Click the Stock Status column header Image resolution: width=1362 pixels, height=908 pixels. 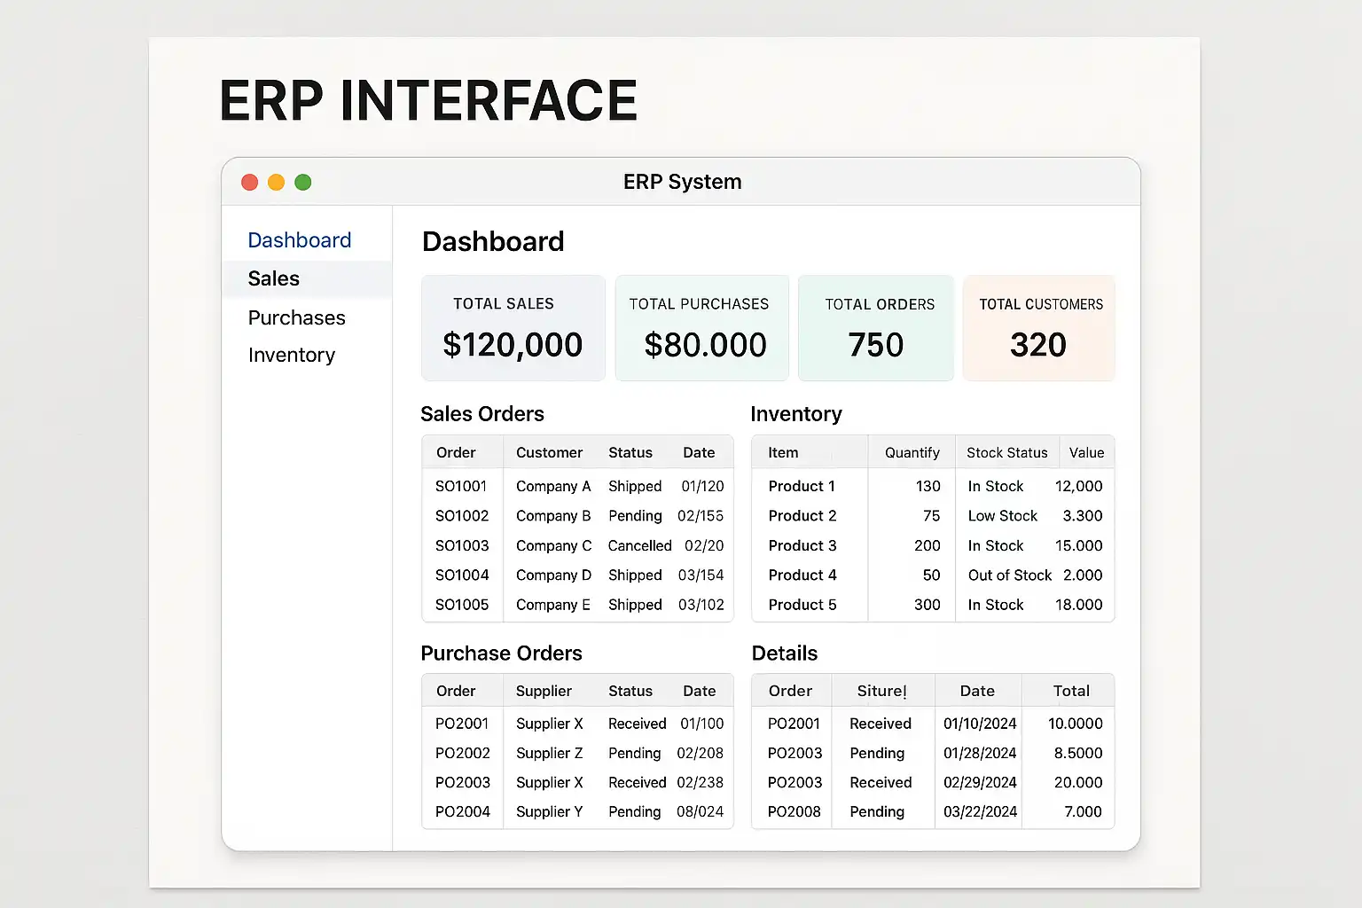pyautogui.click(x=1006, y=452)
